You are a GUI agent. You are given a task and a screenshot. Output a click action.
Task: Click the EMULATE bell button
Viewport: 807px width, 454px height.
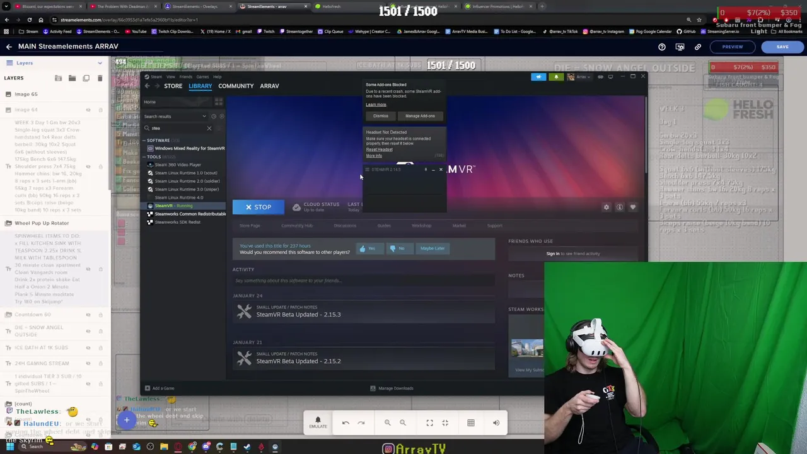point(318,422)
